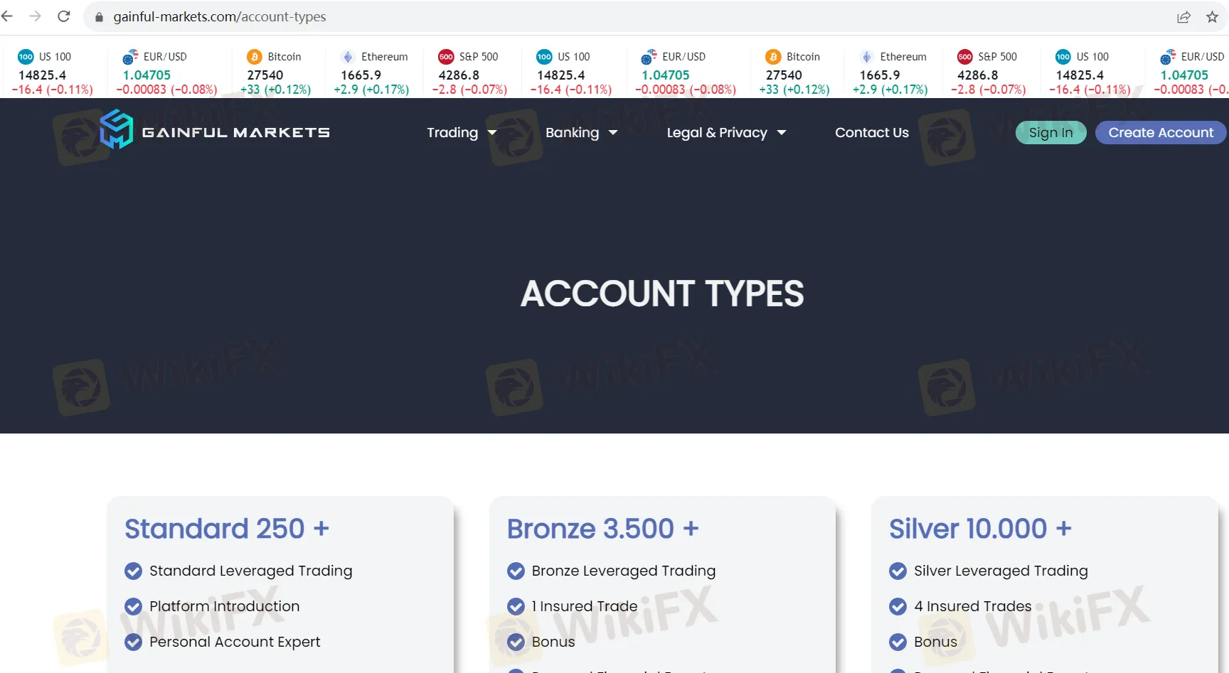This screenshot has height=673, width=1229.
Task: Click checkmark beside 4 Insured Trades
Action: (x=898, y=606)
